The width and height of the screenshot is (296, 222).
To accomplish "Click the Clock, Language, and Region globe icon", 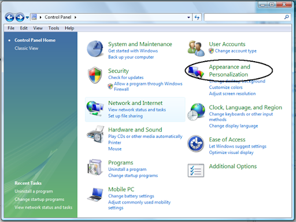I will pos(196,112).
